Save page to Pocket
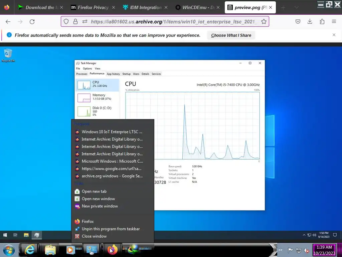Screen dimensions: 342x257 pyautogui.click(x=298, y=21)
